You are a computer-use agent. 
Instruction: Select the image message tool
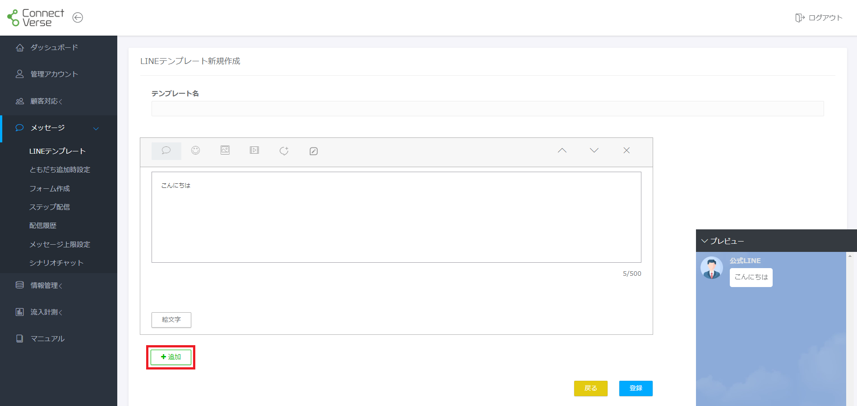(225, 150)
